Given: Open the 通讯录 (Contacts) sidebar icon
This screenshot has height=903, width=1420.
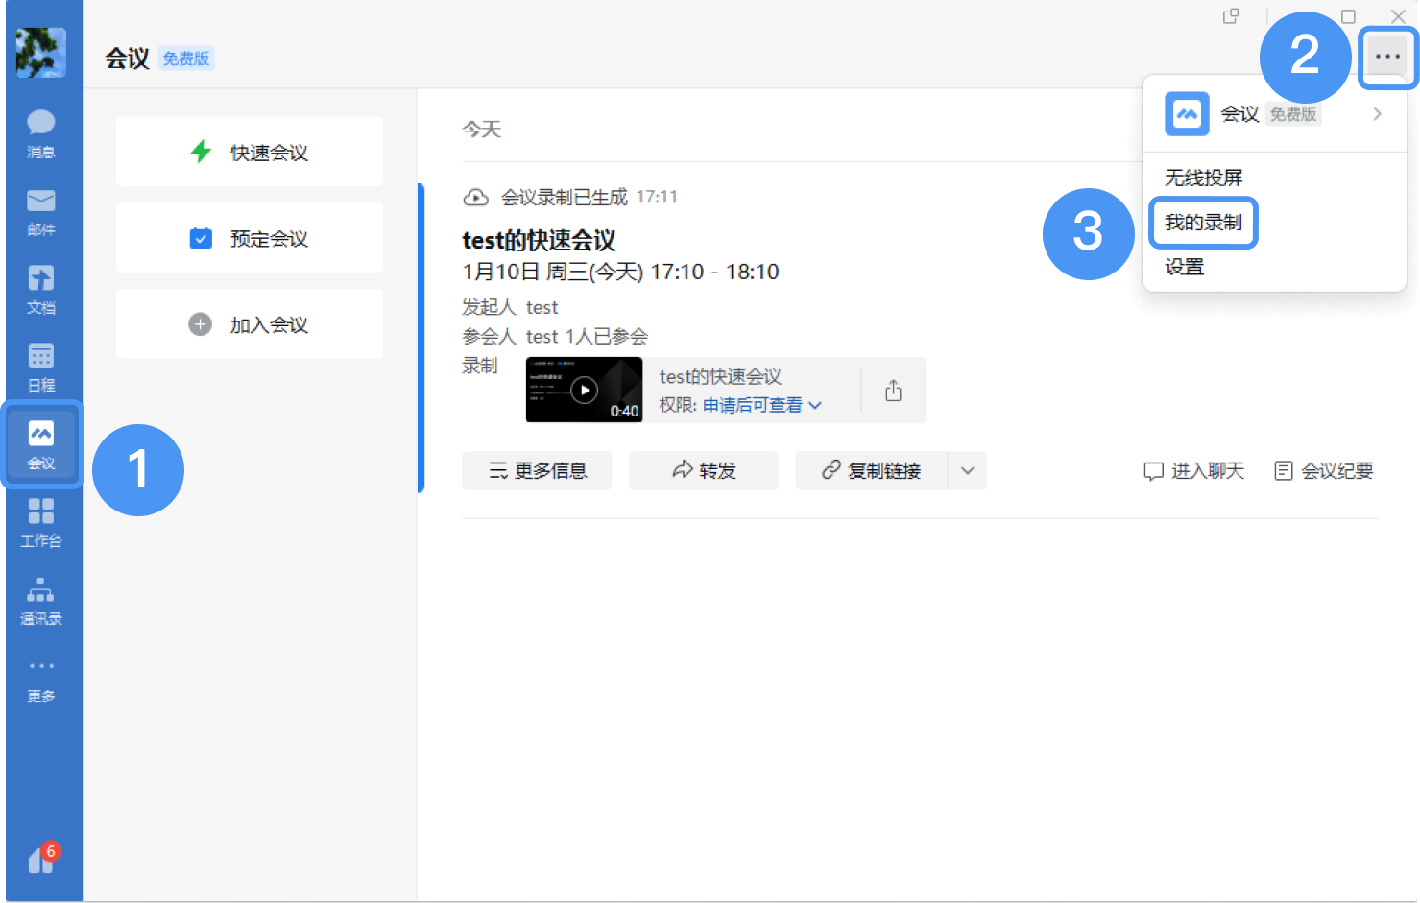Looking at the screenshot, I should (x=41, y=600).
